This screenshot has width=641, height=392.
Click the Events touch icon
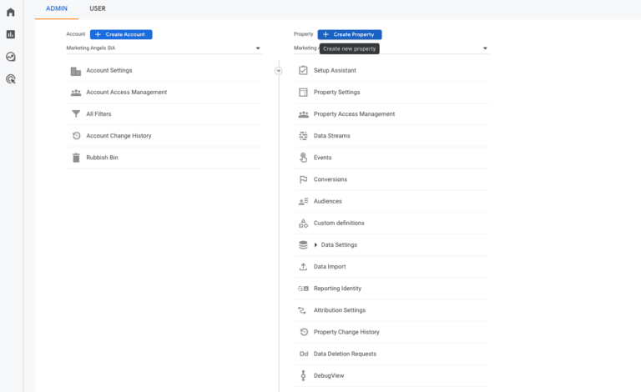point(303,158)
